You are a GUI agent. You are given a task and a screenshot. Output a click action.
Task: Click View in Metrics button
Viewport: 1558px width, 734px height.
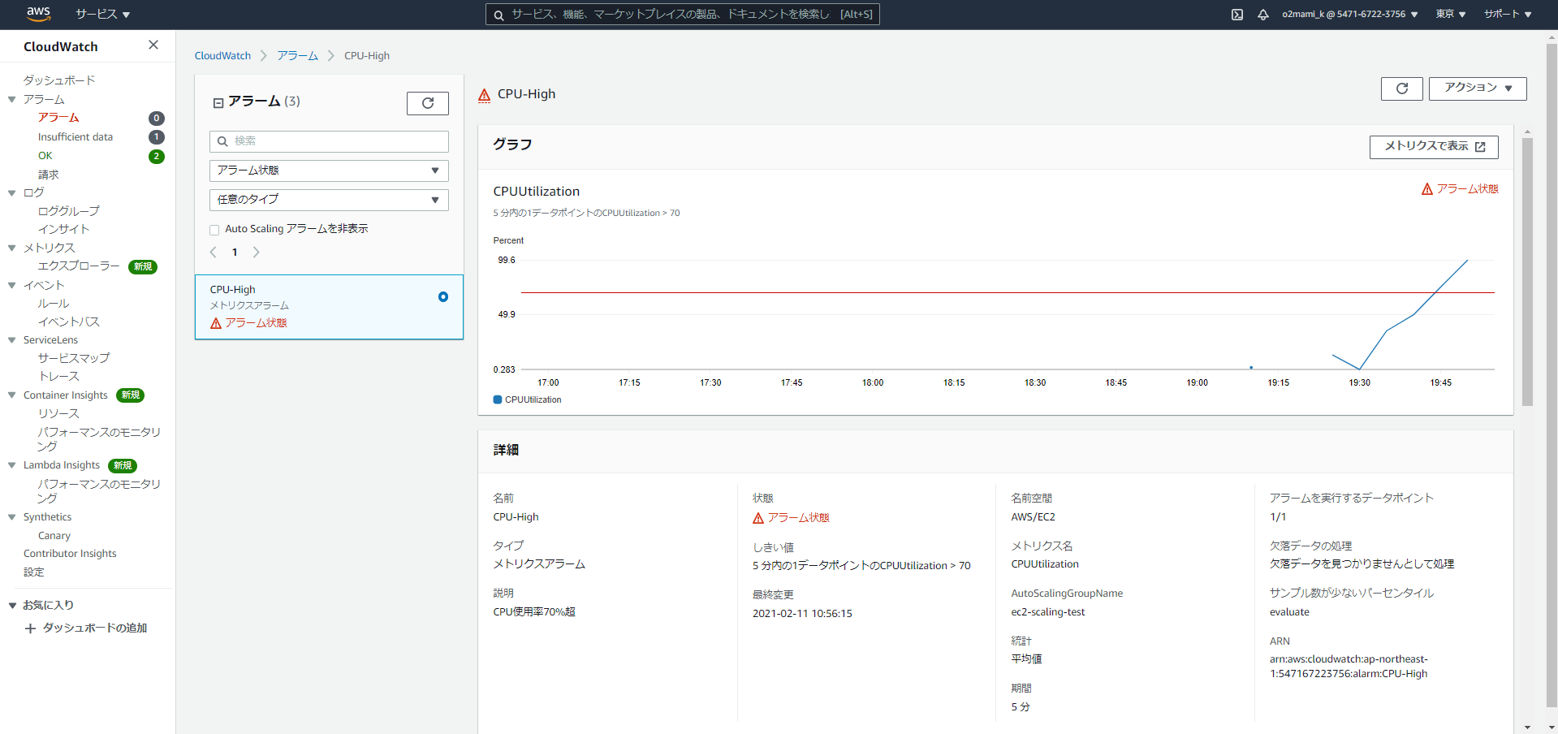(1433, 146)
